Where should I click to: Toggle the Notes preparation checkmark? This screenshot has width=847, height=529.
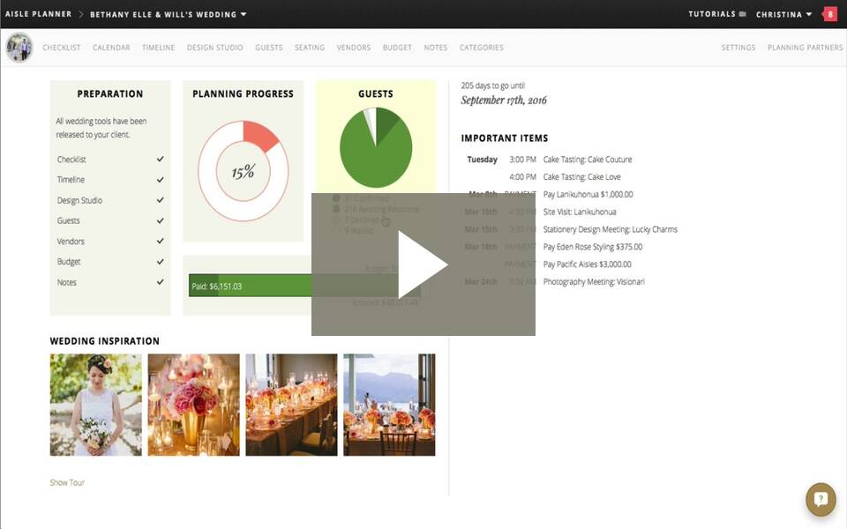[x=161, y=282]
